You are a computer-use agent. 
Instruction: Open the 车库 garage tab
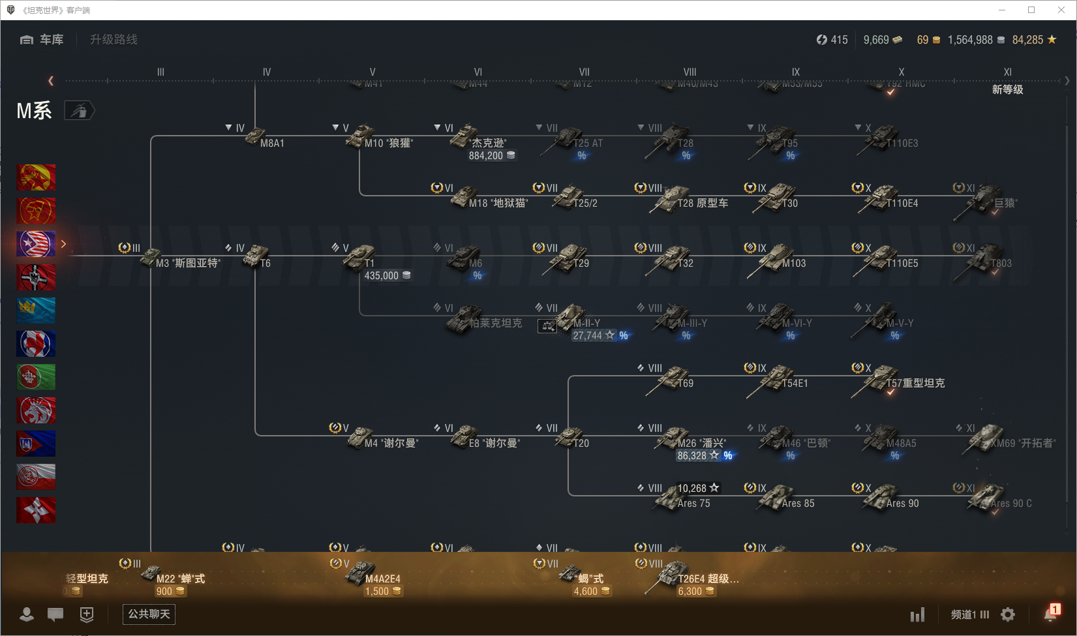pos(42,40)
